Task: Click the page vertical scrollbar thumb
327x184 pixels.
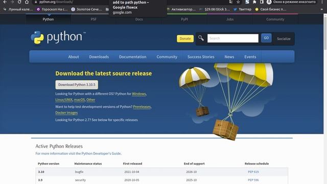Action: (x=325, y=33)
